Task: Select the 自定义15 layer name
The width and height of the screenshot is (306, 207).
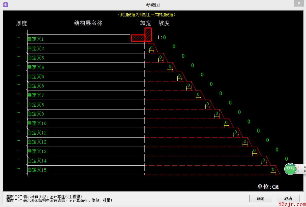Action: point(37,170)
